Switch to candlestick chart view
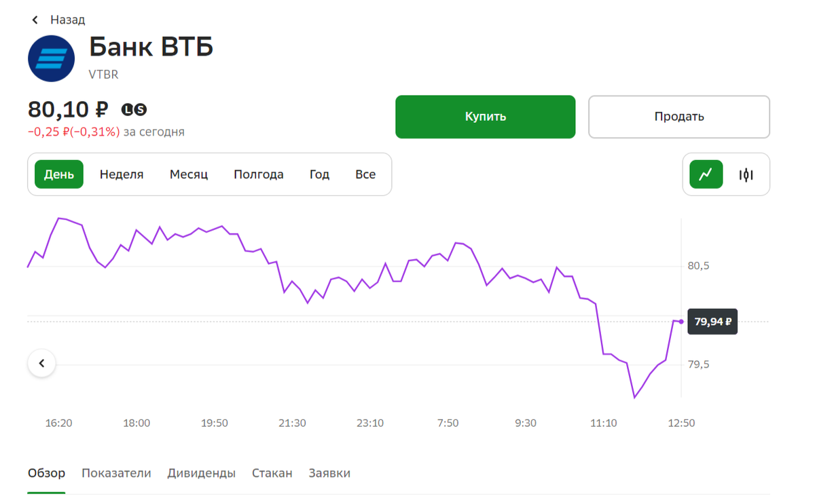 coord(746,174)
